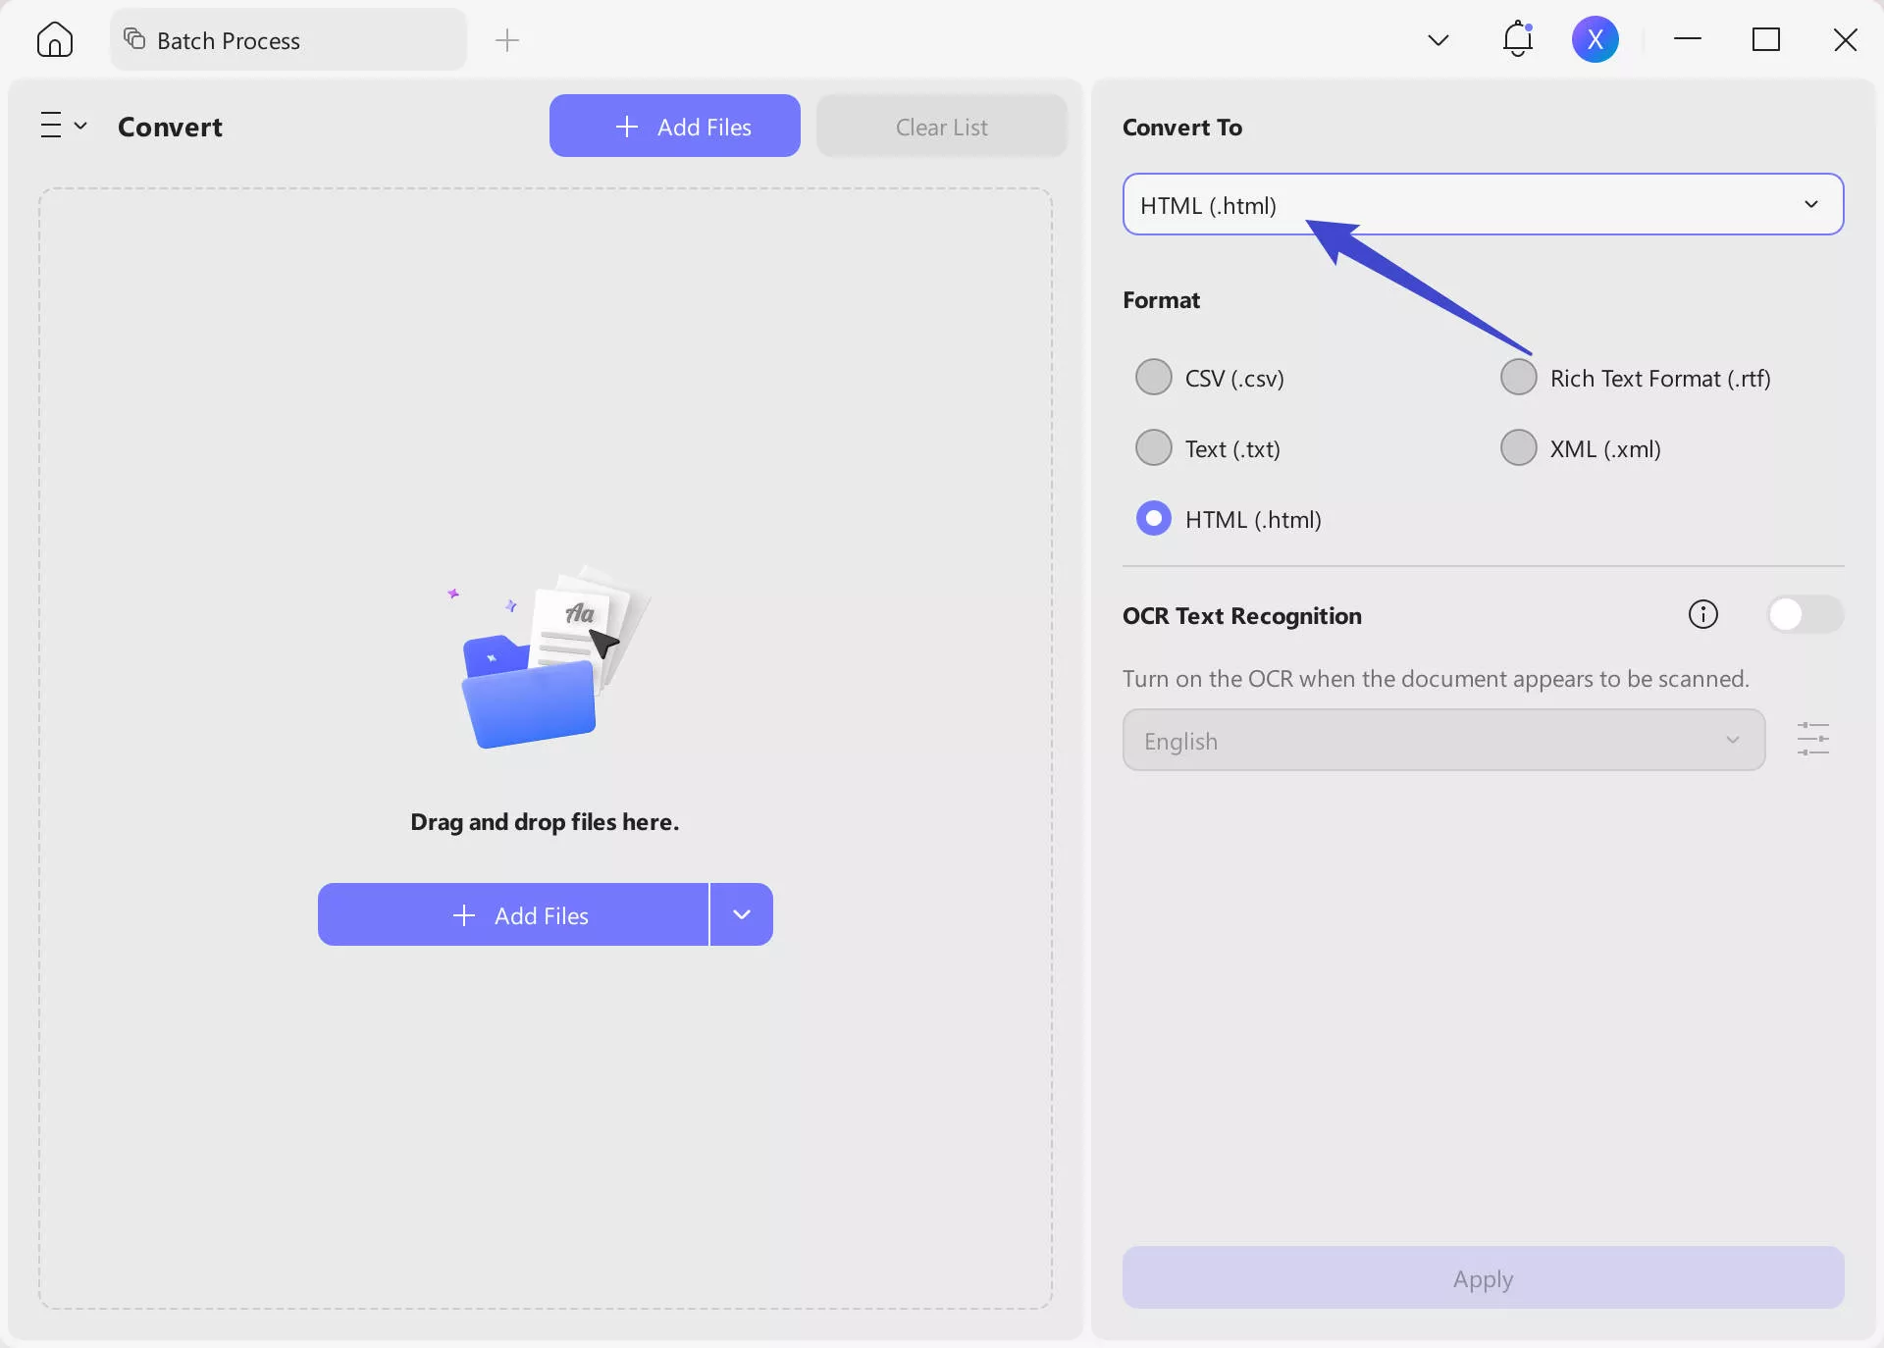Expand the Convert To HTML dropdown

tap(1483, 205)
